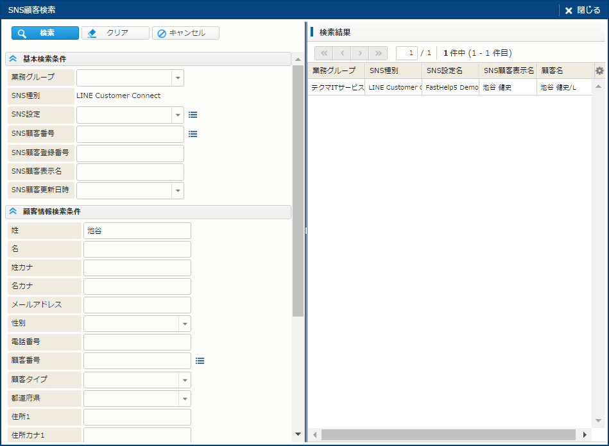The width and height of the screenshot is (609, 446).
Task: Open list icon beside 顧客番号
Action: (x=200, y=361)
